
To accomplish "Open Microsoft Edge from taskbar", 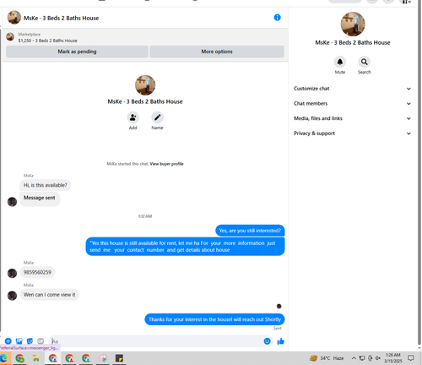I will click(4, 358).
